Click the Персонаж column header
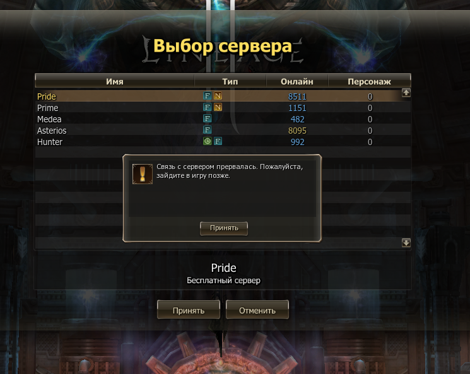 point(369,81)
